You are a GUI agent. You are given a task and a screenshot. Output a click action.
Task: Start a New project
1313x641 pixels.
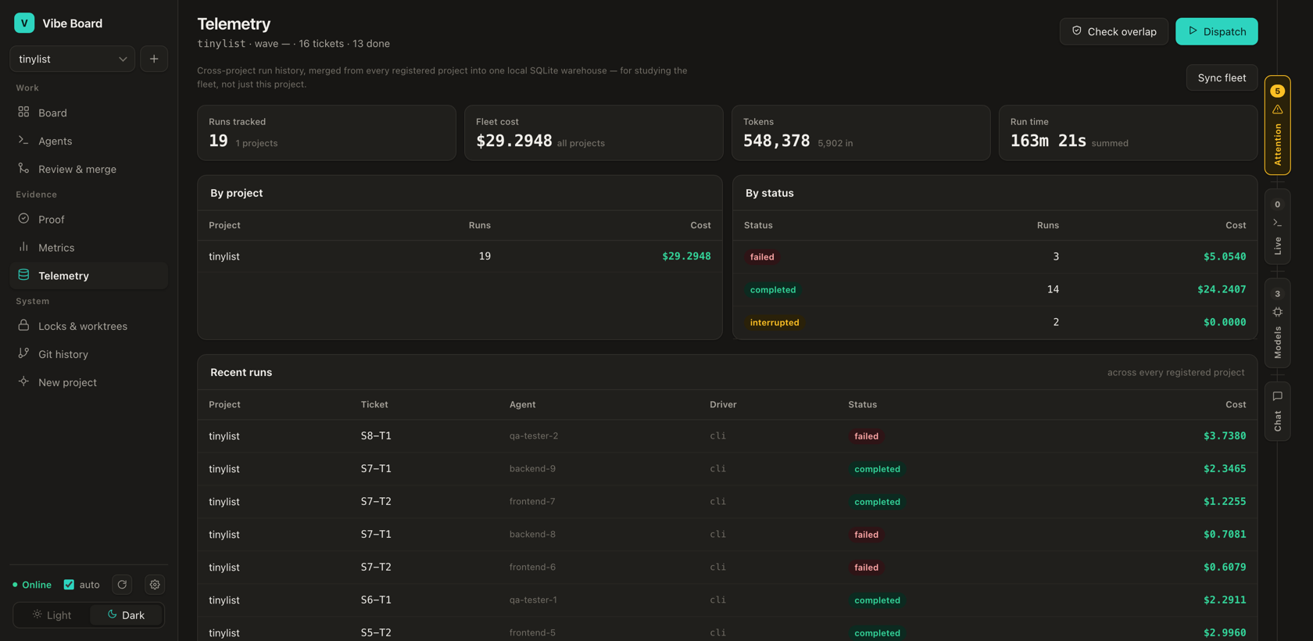tap(89, 382)
